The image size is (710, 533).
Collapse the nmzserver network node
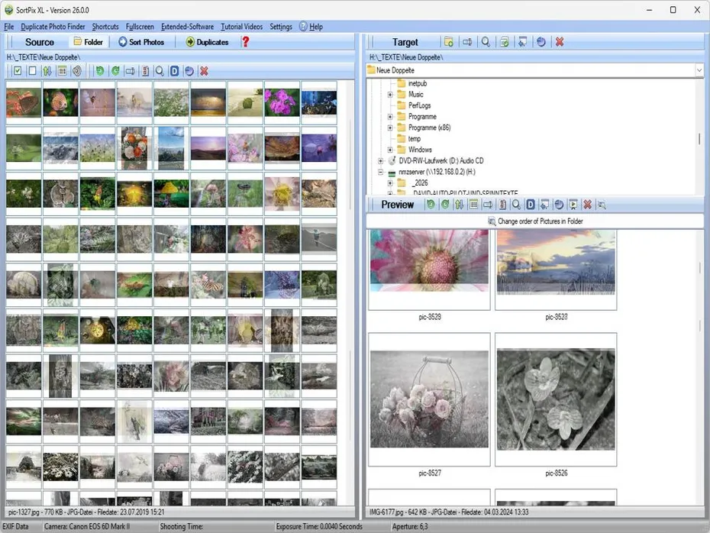pos(380,172)
